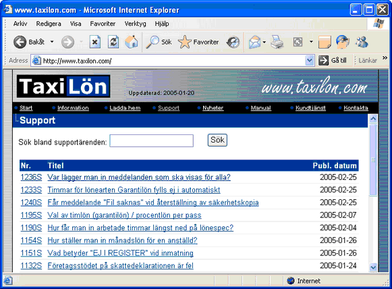Expand the Länkar toolbar chevron

[385, 58]
